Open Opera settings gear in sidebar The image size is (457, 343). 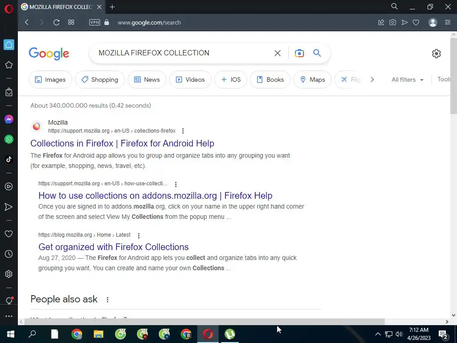pos(9,274)
